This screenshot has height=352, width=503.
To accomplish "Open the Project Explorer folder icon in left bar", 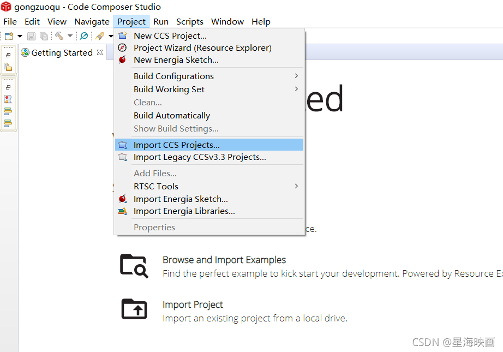I will pos(8,67).
